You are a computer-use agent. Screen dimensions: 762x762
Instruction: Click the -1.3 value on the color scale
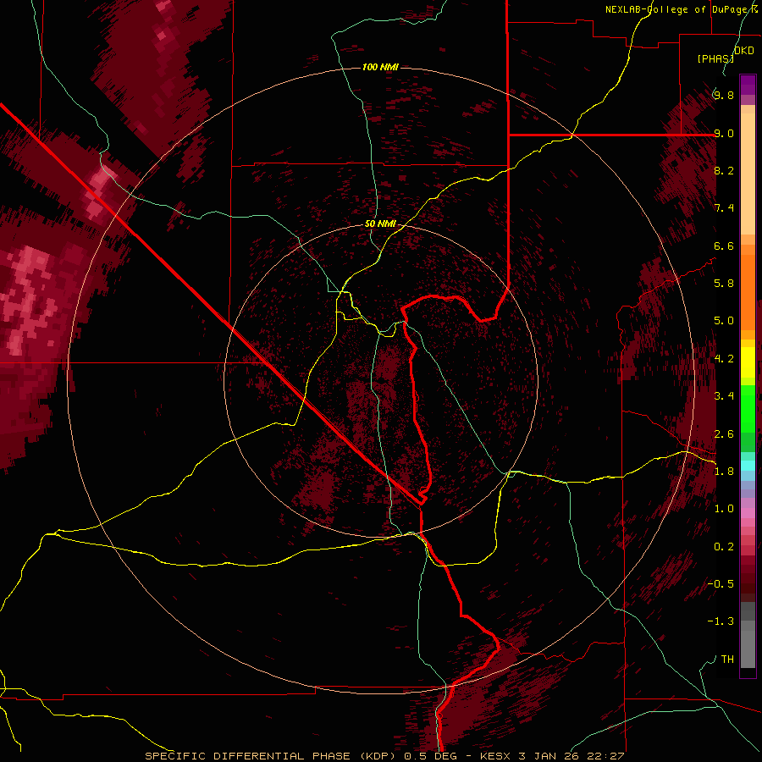721,621
